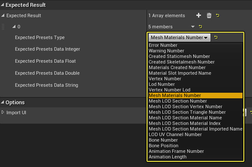Open the 5 members dropdown arrow
The height and width of the screenshot is (167, 252).
coord(193,27)
